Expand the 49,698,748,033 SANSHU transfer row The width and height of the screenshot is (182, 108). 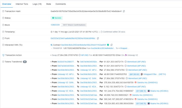51,95
